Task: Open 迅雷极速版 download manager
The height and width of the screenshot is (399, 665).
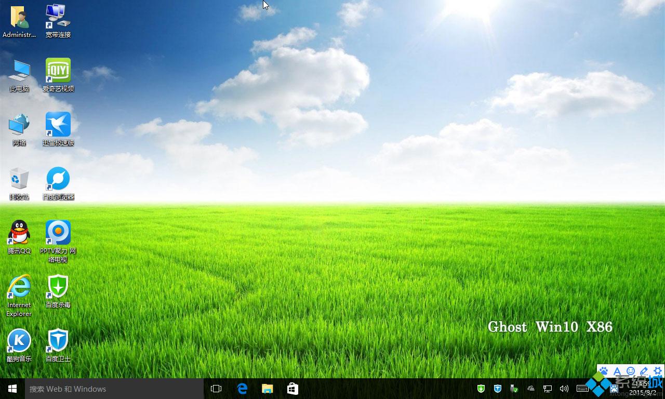Action: (57, 125)
